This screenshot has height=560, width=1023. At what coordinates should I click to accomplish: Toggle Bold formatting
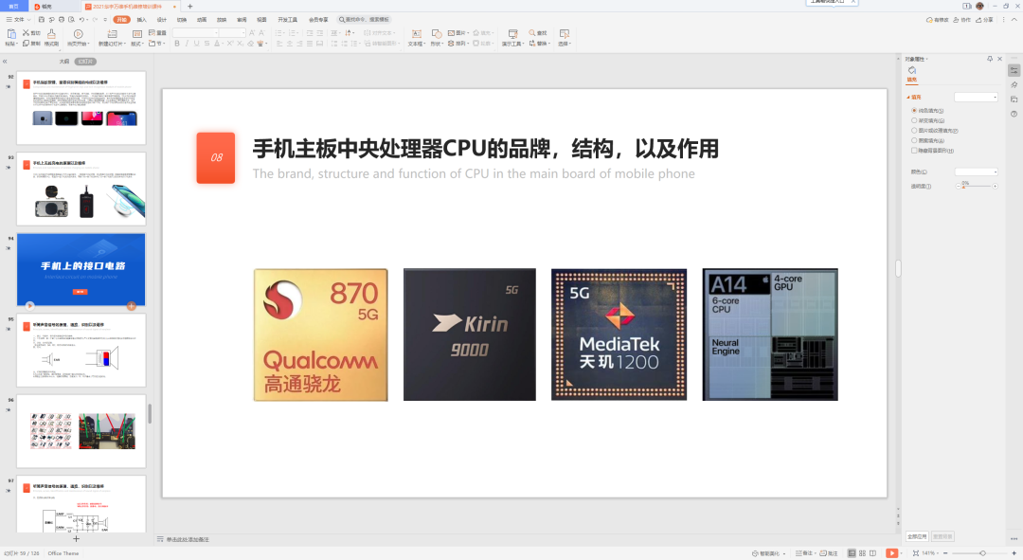(177, 44)
